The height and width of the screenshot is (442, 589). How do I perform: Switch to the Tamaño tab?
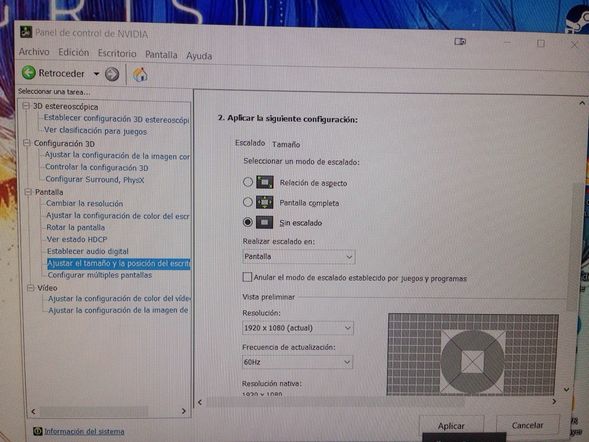click(x=286, y=144)
